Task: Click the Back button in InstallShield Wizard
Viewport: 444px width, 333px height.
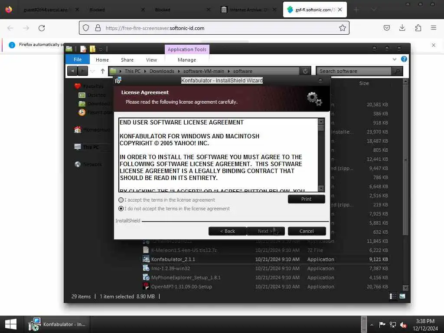Action: tap(227, 231)
